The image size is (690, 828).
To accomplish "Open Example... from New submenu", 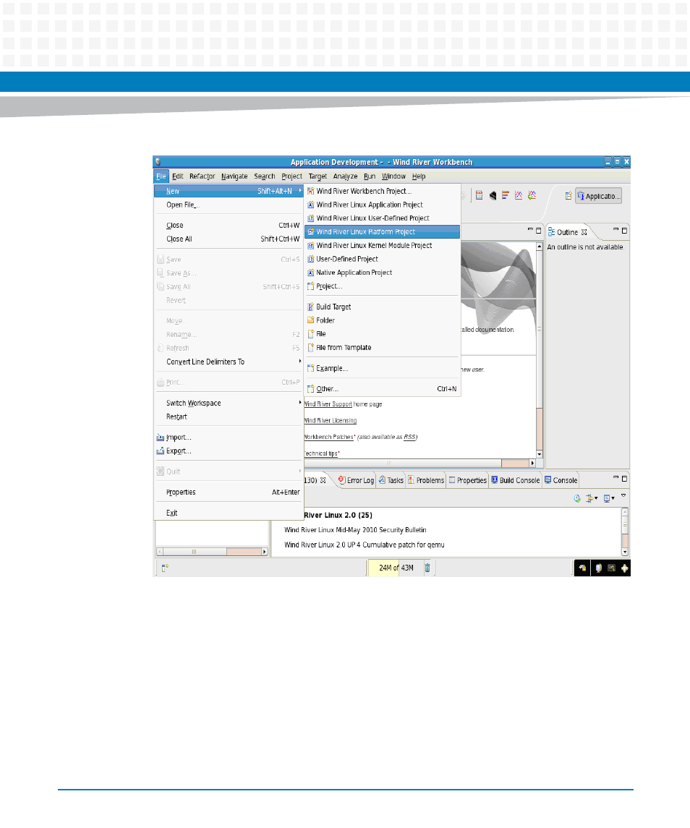I will click(x=382, y=369).
